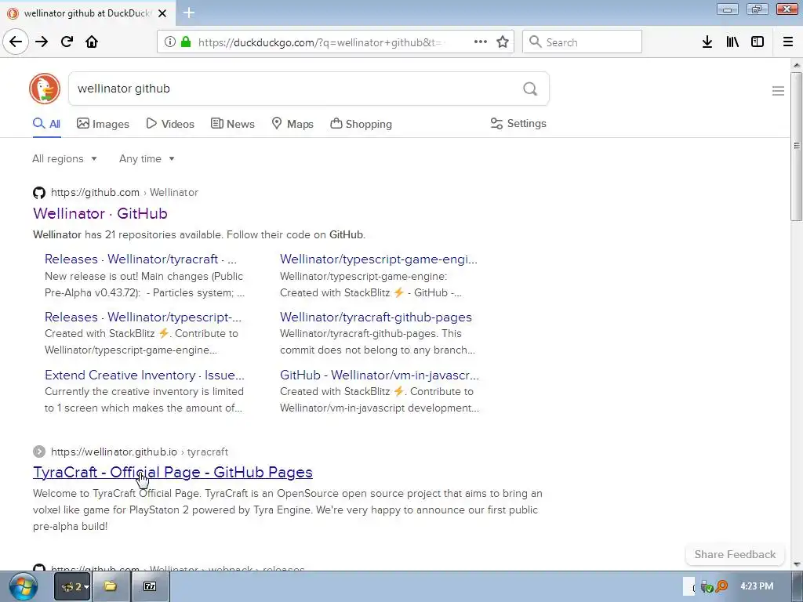
Task: Open Extend Creative Inventory issue link
Action: pos(144,375)
